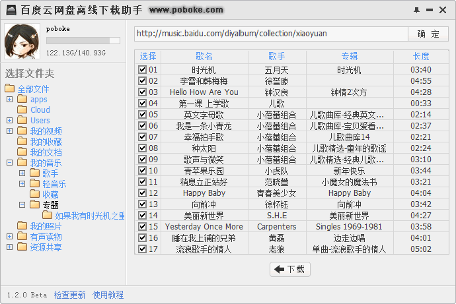Expand the 轻音乐 subfolder
Image resolution: width=456 pixels, height=304 pixels.
pos(22,183)
